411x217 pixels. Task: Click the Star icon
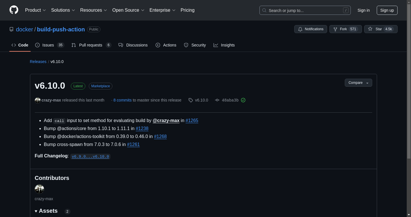point(370,29)
